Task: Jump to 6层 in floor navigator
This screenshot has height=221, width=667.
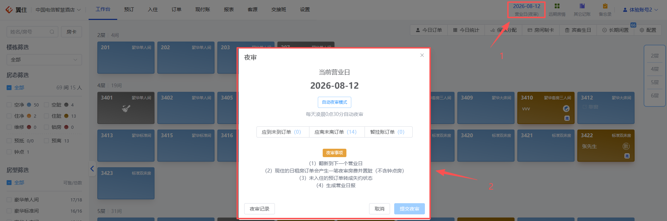Action: click(x=655, y=96)
